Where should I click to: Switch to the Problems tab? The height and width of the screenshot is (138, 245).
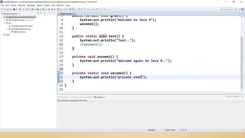[64, 97]
